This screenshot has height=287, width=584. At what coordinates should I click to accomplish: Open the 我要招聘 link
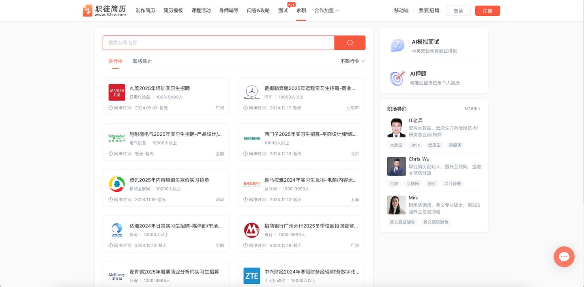tap(429, 11)
